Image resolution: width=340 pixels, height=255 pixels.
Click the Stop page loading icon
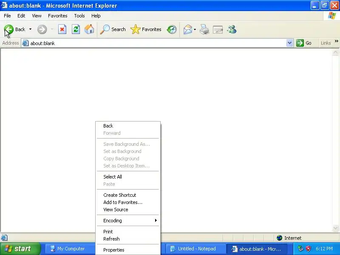pos(62,29)
